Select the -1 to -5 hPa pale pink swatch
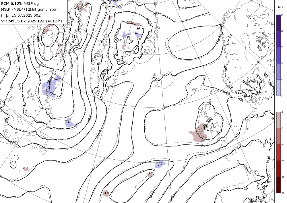Viewport: 287px width, 203px height. point(278,120)
